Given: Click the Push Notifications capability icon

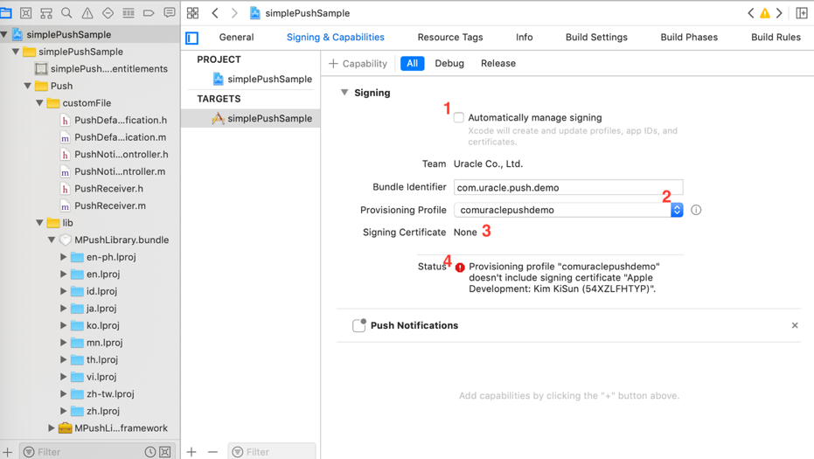Looking at the screenshot, I should [x=359, y=325].
